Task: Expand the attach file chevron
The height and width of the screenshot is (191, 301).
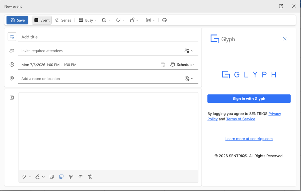Action: (30, 177)
